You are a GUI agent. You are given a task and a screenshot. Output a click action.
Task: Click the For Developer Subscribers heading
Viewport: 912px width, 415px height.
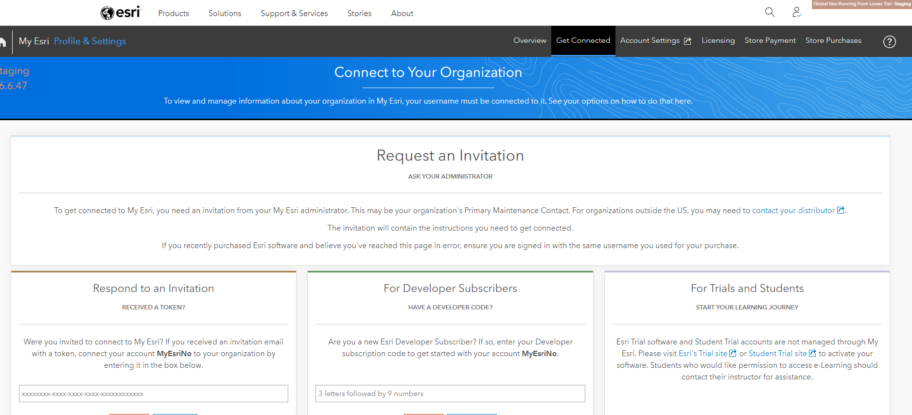(450, 289)
